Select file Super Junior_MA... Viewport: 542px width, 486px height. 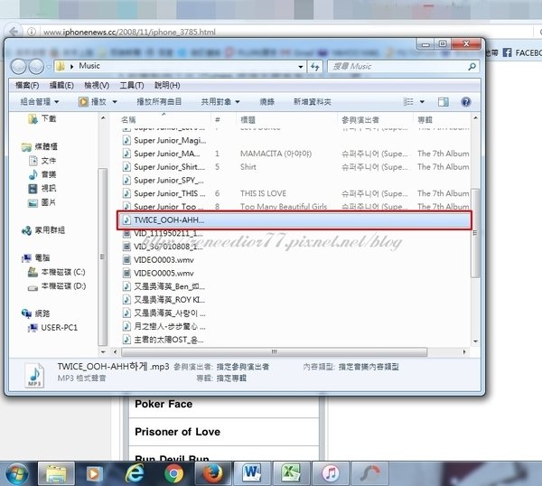point(162,154)
